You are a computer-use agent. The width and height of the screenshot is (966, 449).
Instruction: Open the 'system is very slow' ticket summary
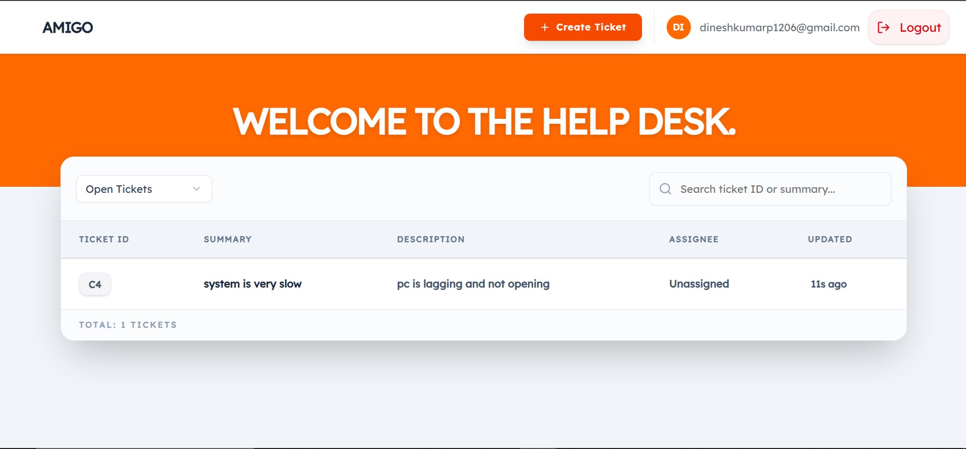[x=252, y=284]
